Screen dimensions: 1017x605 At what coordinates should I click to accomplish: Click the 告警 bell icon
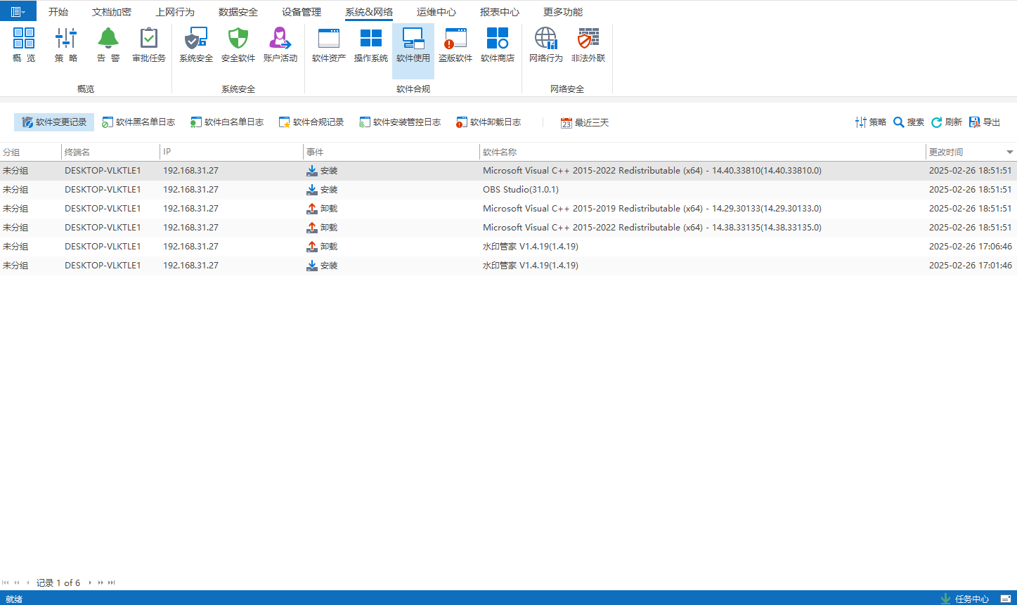(x=108, y=39)
